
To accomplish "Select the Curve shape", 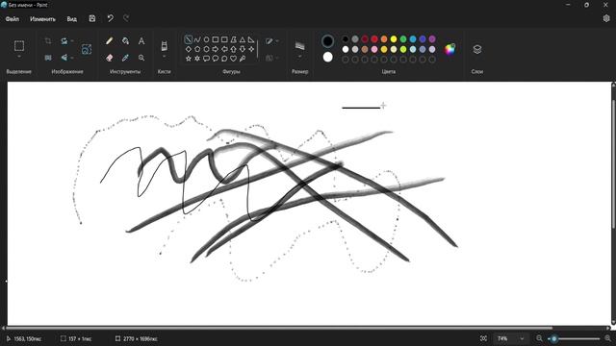I will tap(197, 39).
